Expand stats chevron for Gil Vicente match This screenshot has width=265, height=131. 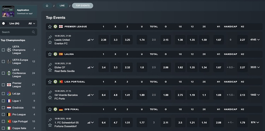(x=93, y=95)
